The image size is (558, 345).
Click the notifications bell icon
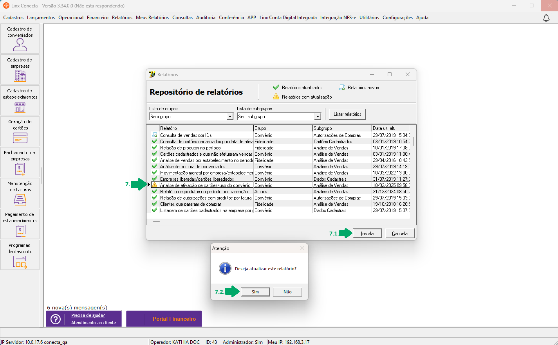point(546,18)
